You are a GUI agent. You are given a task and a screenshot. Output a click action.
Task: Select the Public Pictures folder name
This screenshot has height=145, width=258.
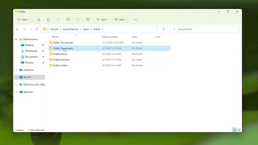[x=61, y=60]
